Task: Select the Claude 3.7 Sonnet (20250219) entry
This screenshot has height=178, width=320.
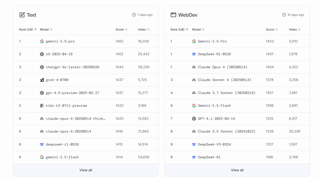Action: 226,93
